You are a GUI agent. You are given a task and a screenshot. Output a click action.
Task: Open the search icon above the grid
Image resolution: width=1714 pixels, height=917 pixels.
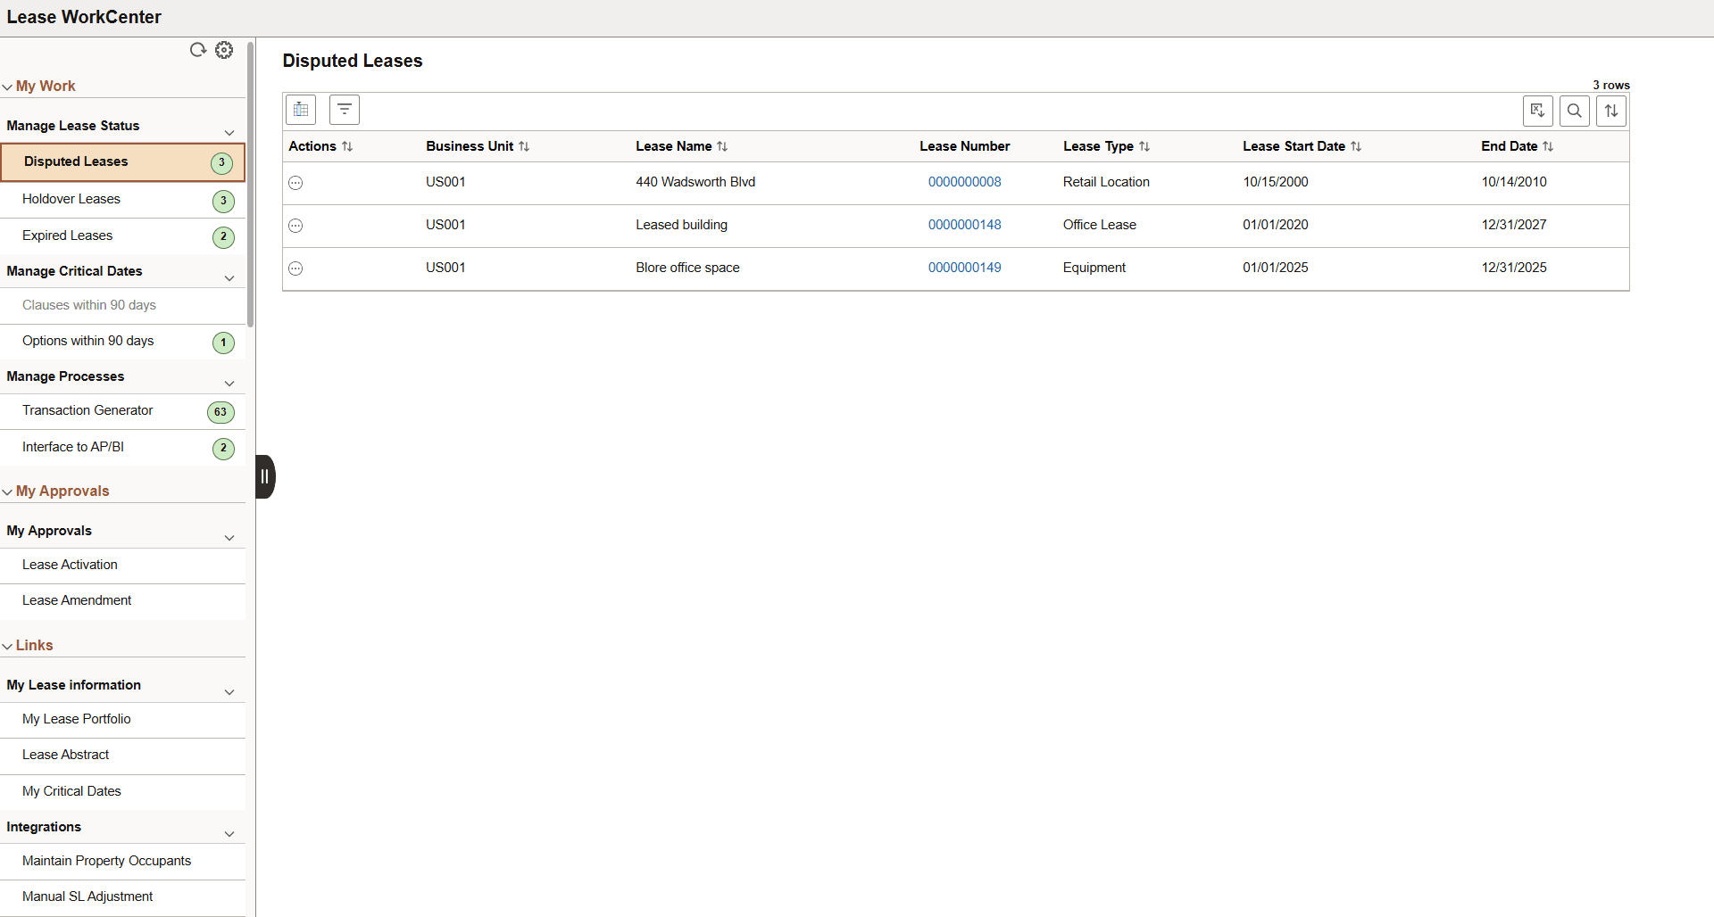point(1574,111)
